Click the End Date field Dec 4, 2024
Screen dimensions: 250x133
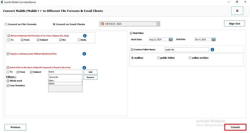(x=203, y=39)
